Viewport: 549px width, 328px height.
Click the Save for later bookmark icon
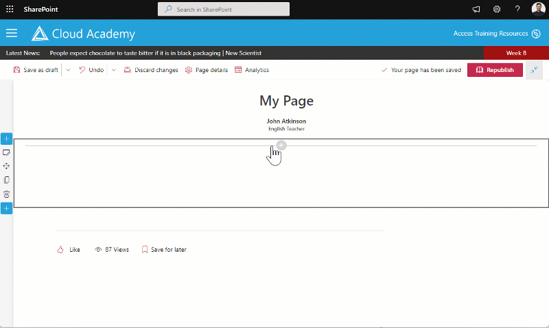point(145,250)
